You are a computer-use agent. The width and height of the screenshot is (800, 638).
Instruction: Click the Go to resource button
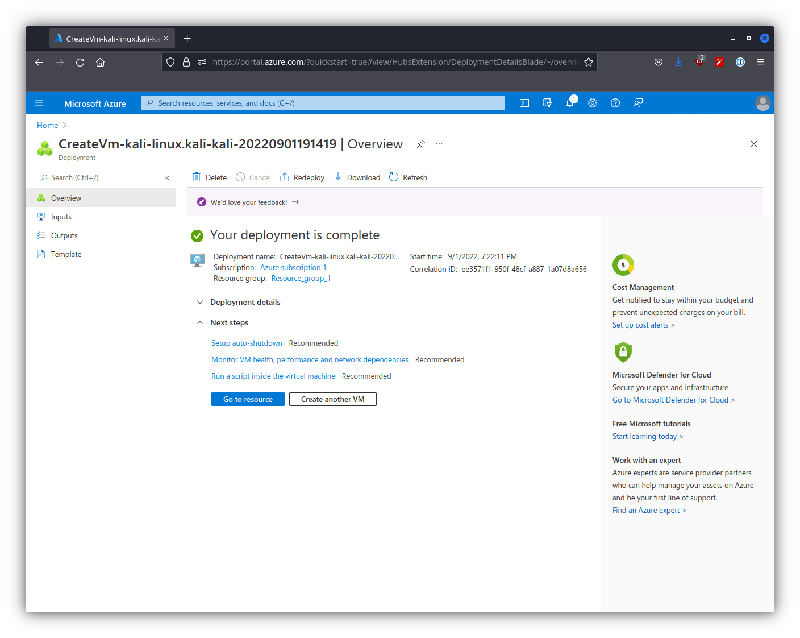tap(248, 399)
